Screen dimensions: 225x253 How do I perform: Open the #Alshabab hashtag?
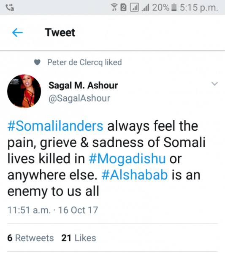coord(135,175)
